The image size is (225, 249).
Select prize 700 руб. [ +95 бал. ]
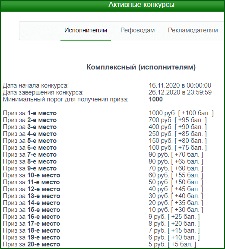pos(177,120)
